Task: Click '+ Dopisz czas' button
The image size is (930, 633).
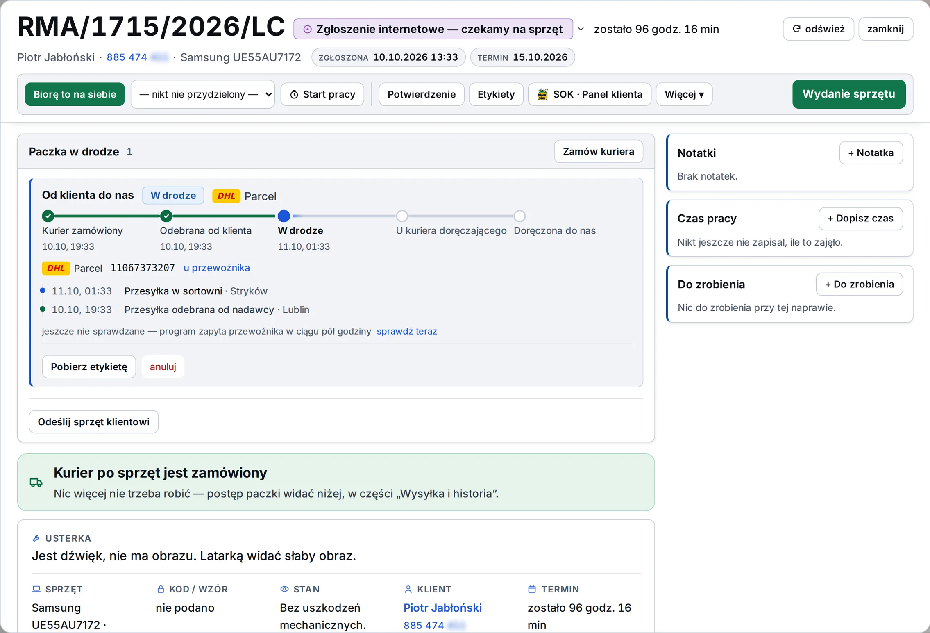Action: tap(861, 219)
